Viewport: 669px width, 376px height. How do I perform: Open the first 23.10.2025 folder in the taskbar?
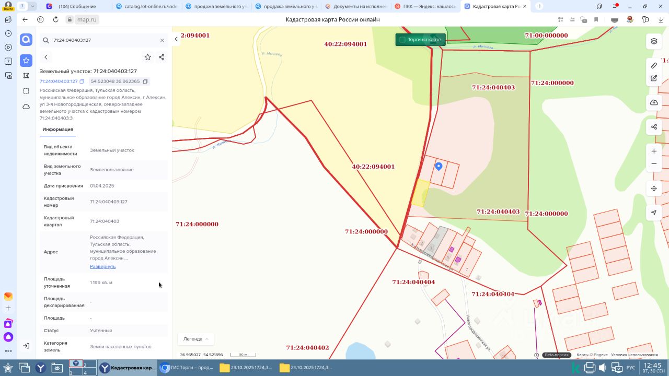click(x=246, y=368)
